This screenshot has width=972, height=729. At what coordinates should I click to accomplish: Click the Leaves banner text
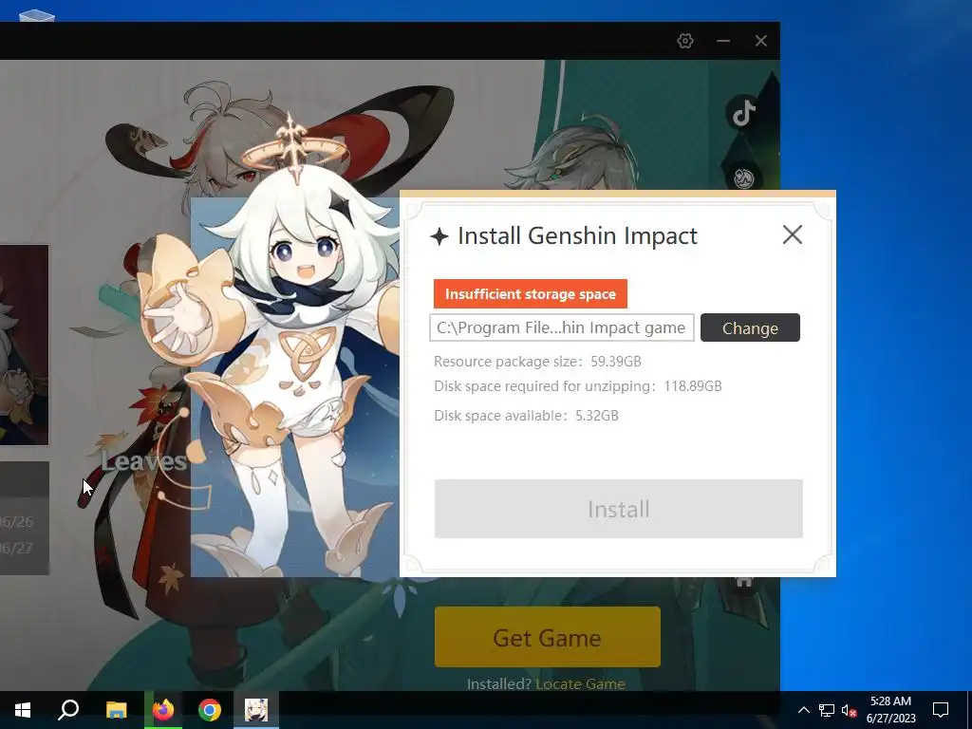pyautogui.click(x=144, y=461)
